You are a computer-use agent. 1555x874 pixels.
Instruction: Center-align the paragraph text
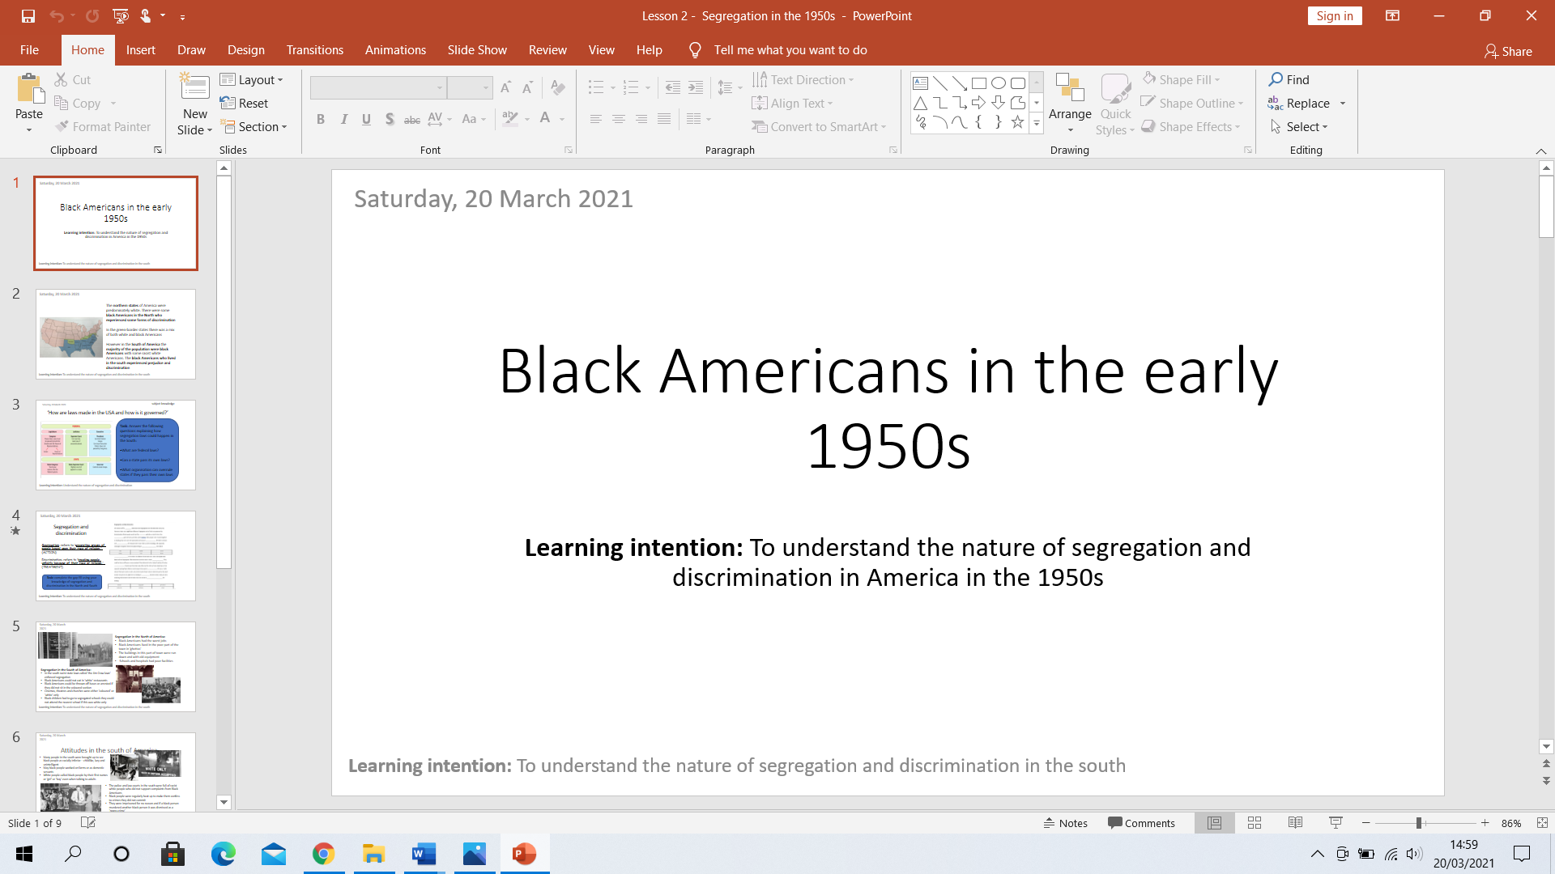click(619, 119)
